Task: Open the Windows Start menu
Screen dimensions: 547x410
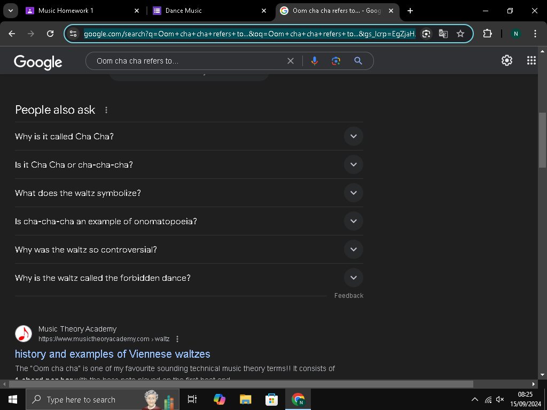Action: 13,399
